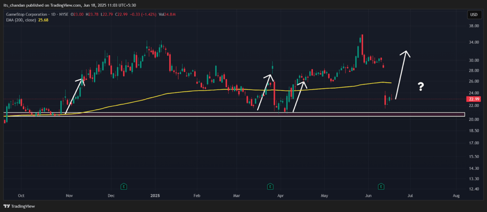This screenshot has height=212, width=487.
Task: Click the 26.00 price axis label
Action: tap(474, 81)
